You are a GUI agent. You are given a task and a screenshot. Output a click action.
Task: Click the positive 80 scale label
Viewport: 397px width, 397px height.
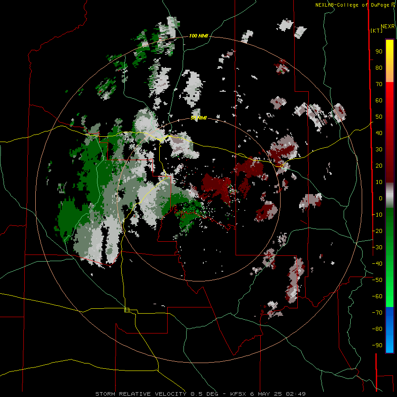pos(379,68)
